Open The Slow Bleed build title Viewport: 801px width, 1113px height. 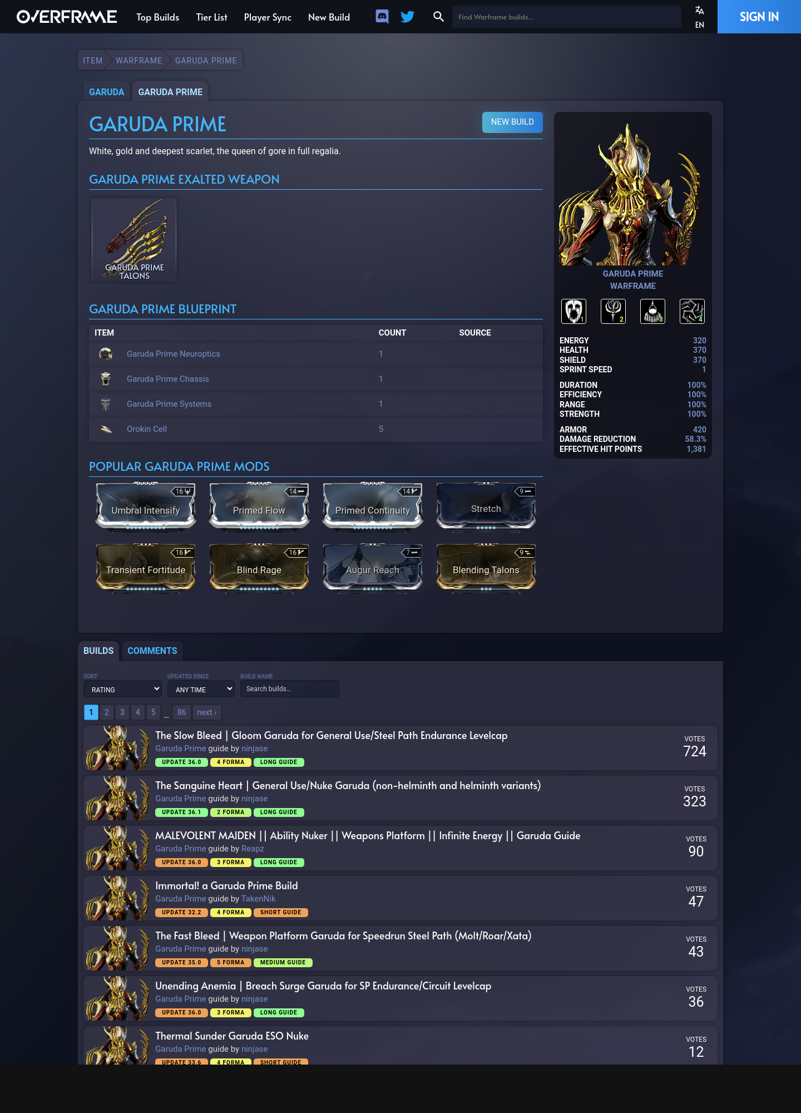332,735
